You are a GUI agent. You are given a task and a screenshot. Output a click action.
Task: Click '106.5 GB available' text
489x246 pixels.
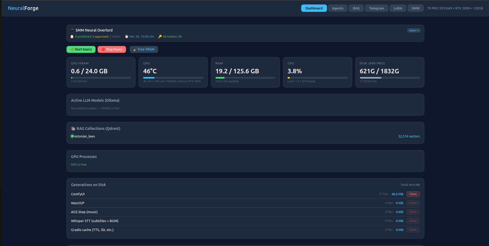click(227, 81)
